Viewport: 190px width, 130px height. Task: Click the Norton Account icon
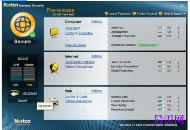tap(134, 14)
